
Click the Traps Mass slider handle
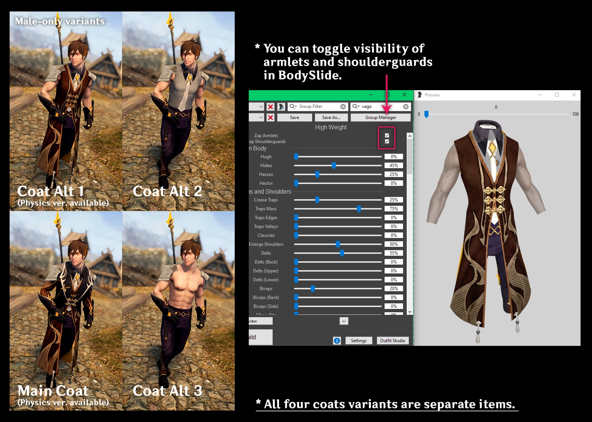click(359, 209)
